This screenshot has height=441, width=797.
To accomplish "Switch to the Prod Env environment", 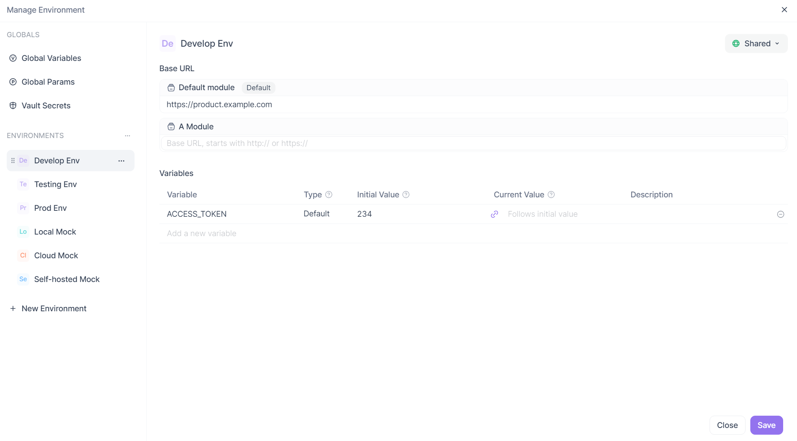I will [x=50, y=208].
